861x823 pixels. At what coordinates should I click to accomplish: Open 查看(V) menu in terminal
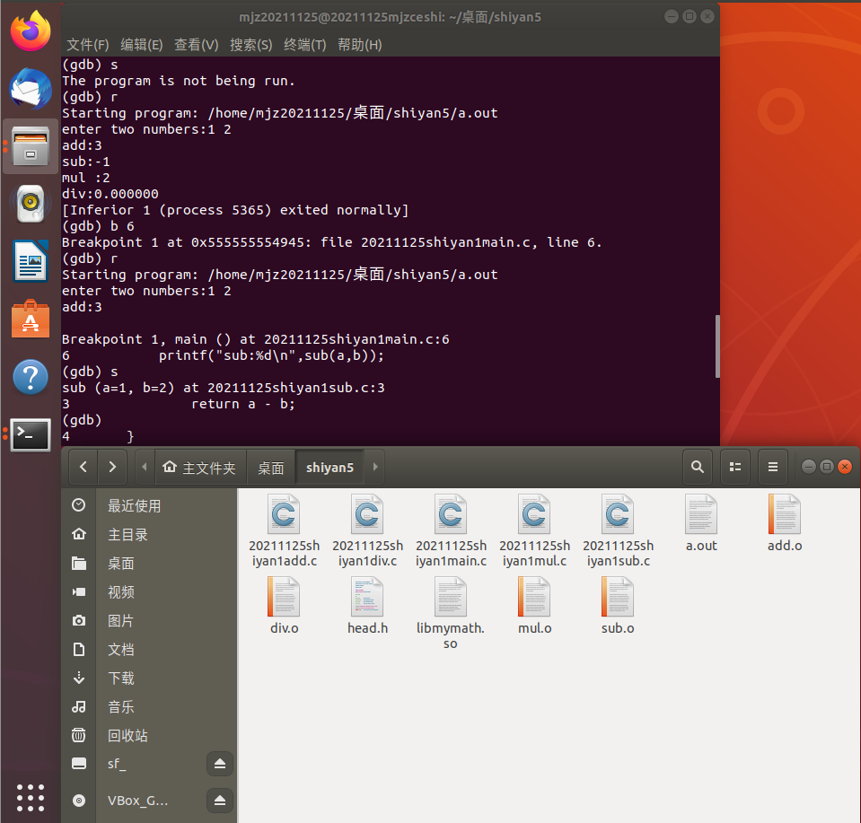click(x=196, y=45)
